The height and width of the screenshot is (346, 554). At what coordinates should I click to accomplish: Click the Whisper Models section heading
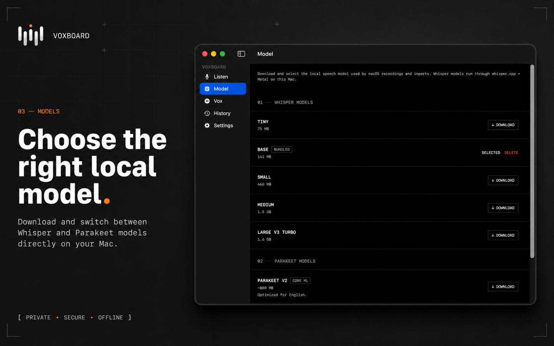click(x=294, y=103)
